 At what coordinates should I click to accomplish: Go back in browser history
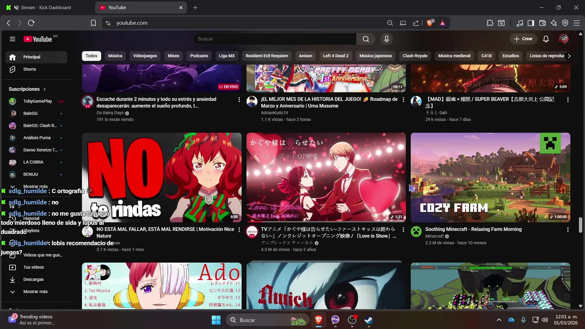8,23
